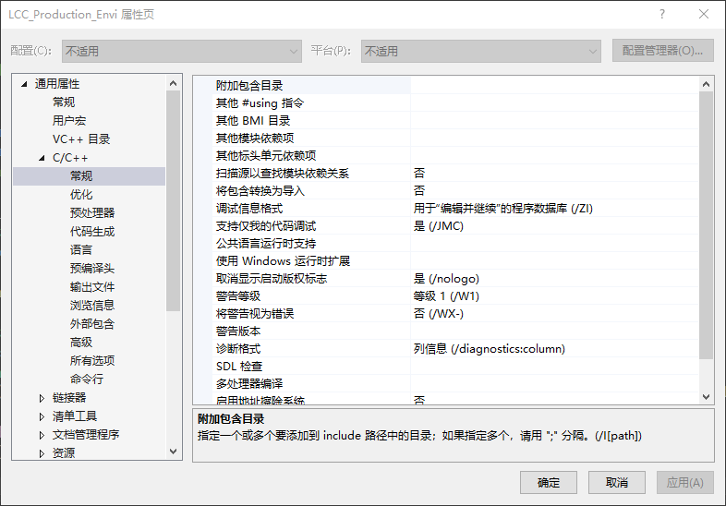Close the property page dialog

pyautogui.click(x=704, y=15)
